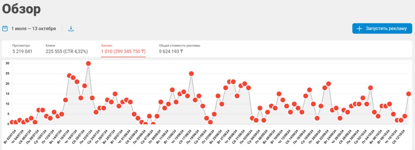Image resolution: width=415 pixels, height=150 pixels.
Task: Open the 1 июля — 13 октября date picker
Action: click(x=33, y=29)
